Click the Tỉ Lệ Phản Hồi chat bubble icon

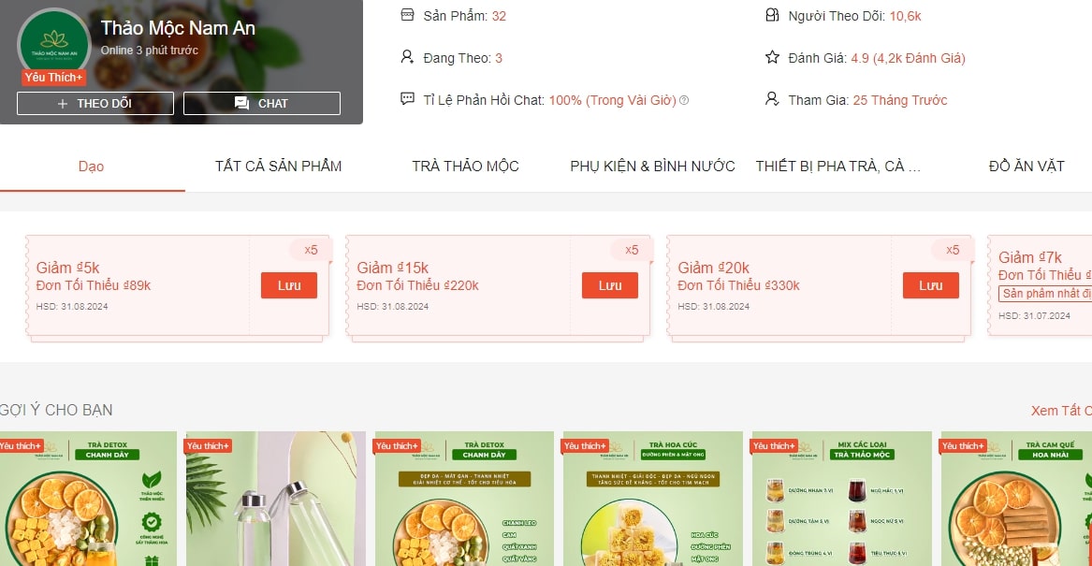click(x=407, y=99)
